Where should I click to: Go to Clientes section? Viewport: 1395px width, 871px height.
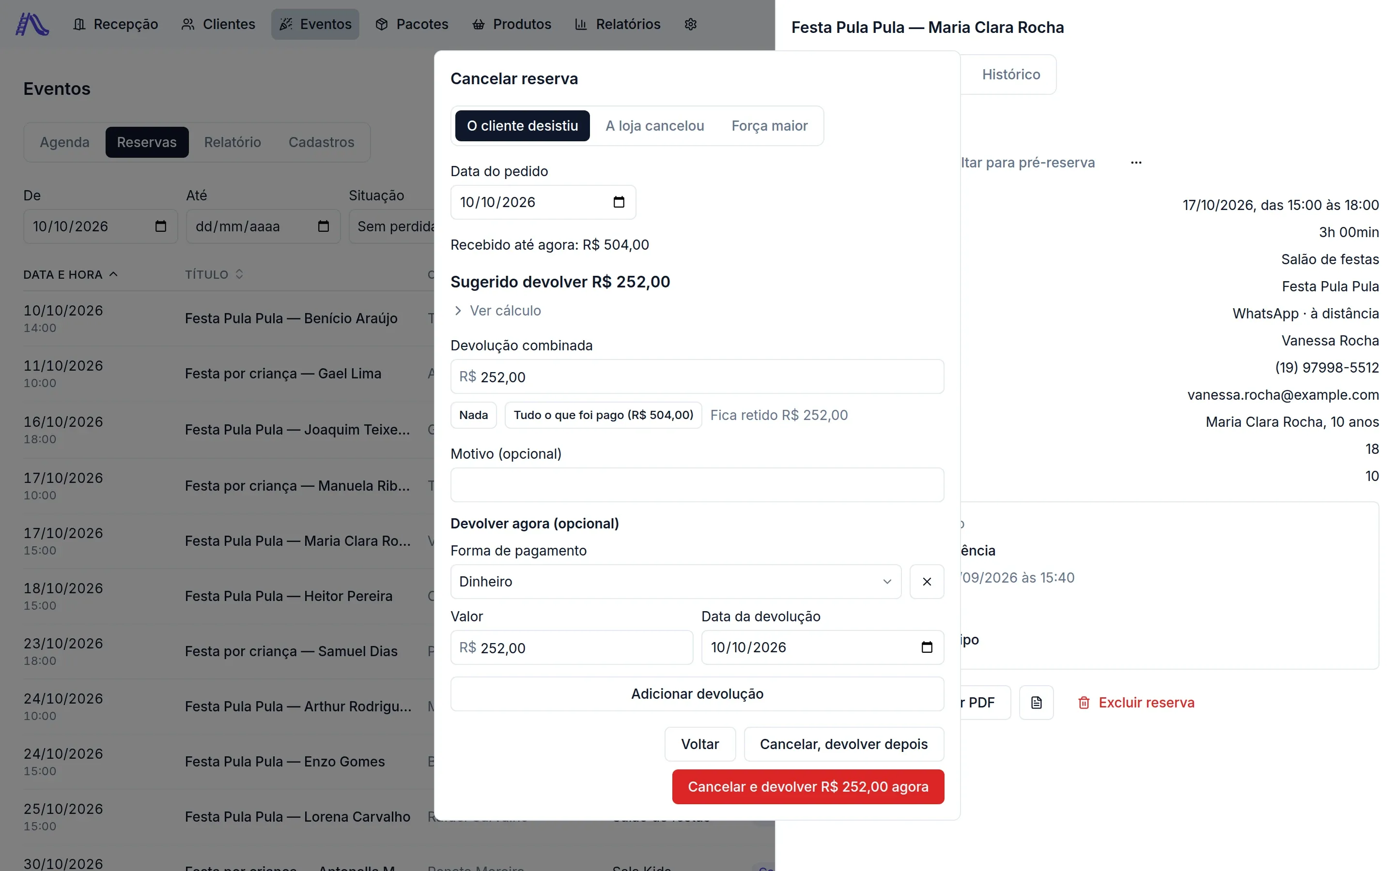218,24
